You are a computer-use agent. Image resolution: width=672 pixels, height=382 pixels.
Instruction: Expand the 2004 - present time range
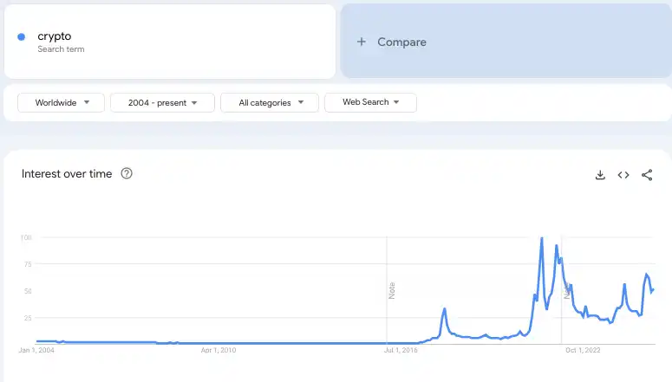163,102
